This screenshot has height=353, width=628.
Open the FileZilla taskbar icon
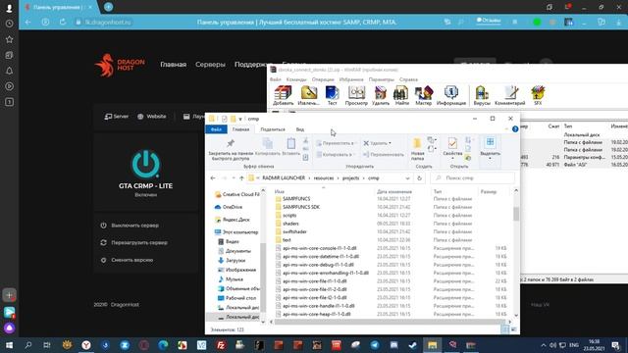pos(221,345)
